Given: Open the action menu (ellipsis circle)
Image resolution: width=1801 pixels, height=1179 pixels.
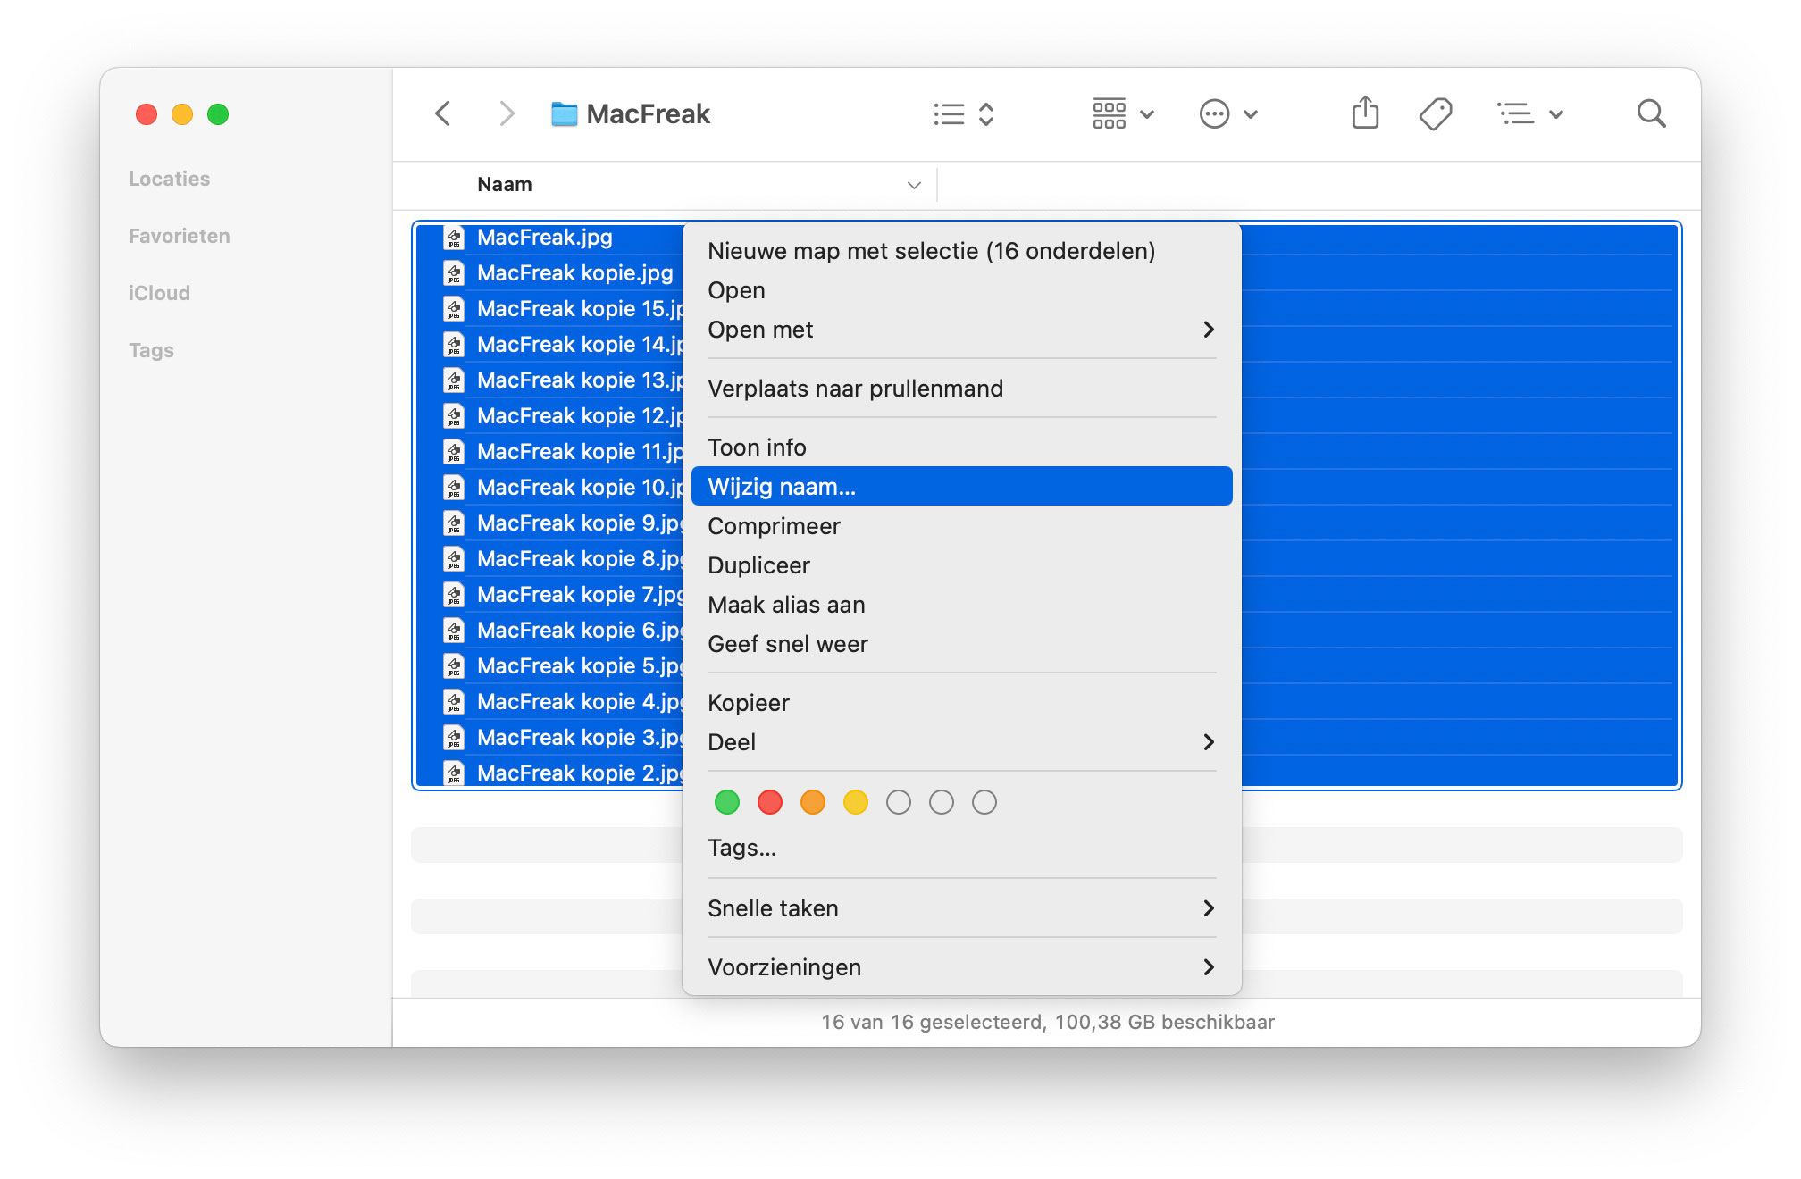Looking at the screenshot, I should point(1228,113).
